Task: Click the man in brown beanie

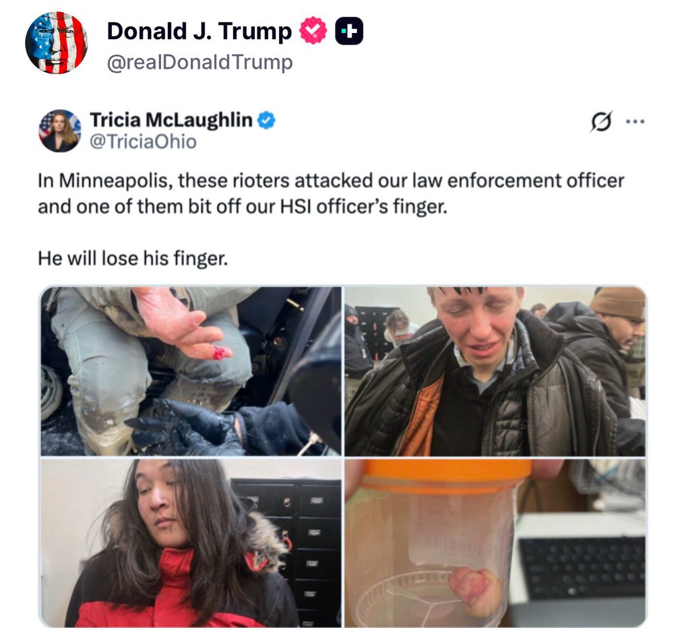Action: pos(616,339)
